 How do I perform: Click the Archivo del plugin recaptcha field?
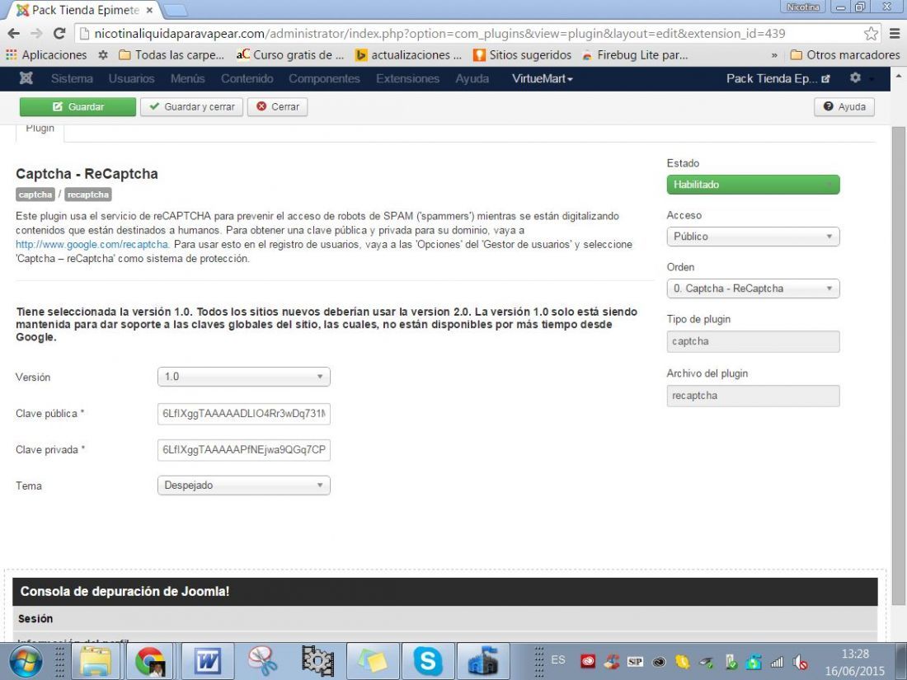click(x=753, y=396)
